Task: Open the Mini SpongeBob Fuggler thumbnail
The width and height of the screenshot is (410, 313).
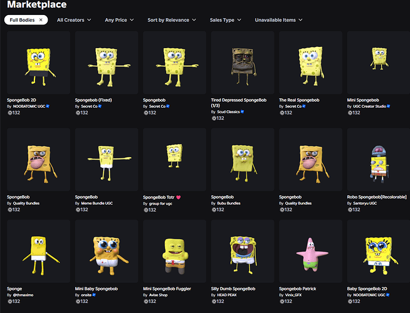Action: (174, 251)
